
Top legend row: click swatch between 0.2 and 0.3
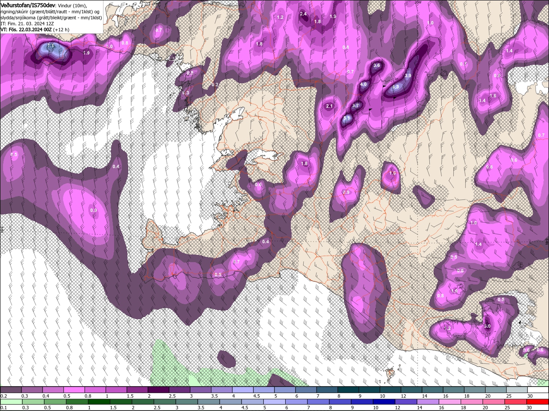(x=12, y=390)
